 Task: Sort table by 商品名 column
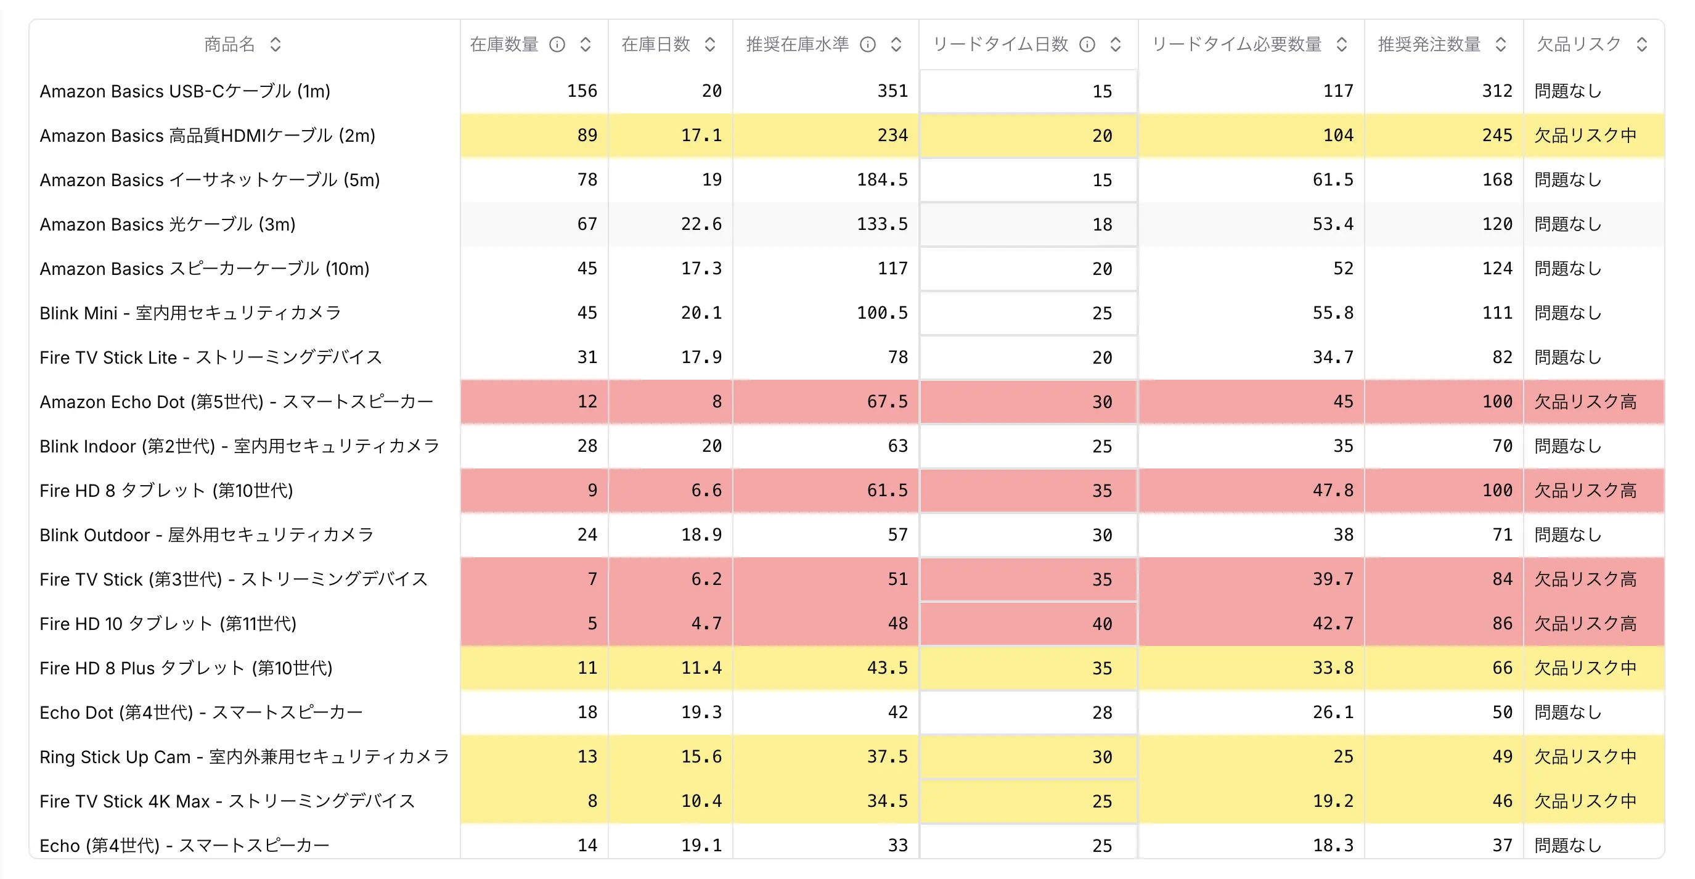click(276, 44)
